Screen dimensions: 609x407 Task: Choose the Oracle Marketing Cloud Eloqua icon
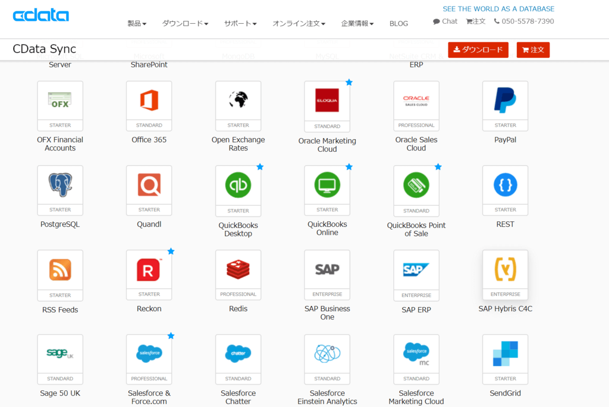click(327, 101)
